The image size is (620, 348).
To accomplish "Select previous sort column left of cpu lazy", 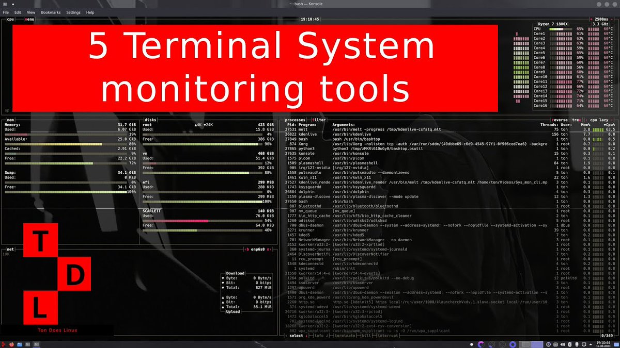I will pos(586,120).
